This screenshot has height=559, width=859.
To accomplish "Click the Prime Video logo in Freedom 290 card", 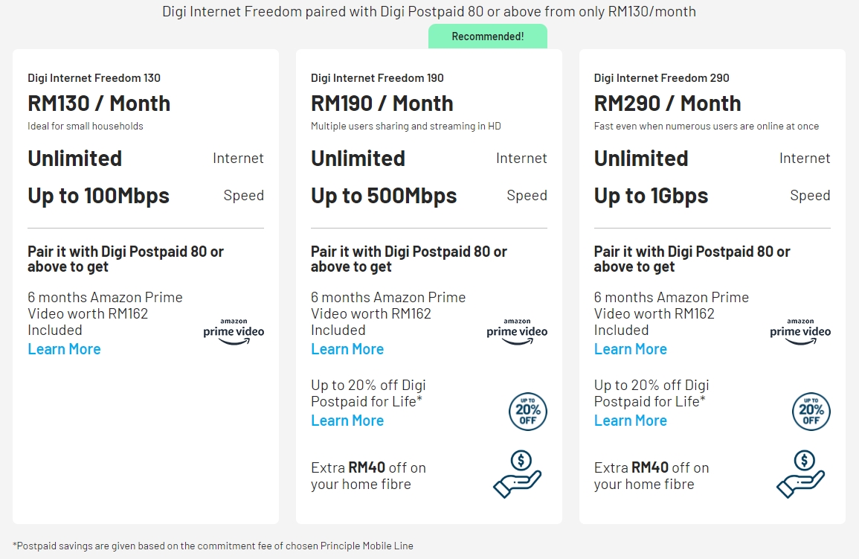I will [800, 332].
